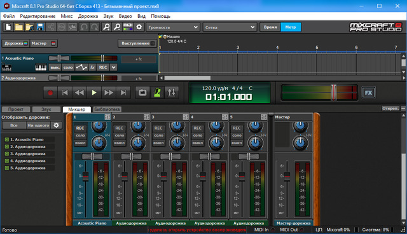Open preferences with the toolbar gear icon
The height and width of the screenshot is (234, 407).
tap(139, 27)
